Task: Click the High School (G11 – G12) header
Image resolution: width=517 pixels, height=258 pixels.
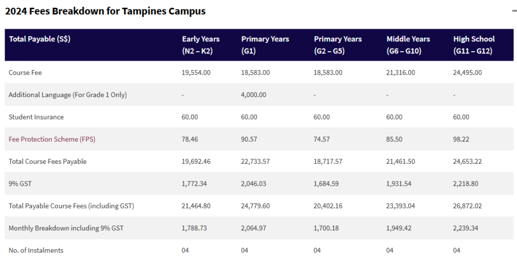Action: coord(474,45)
